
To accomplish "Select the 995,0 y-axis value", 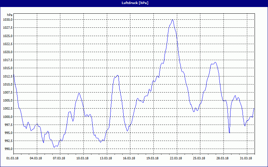I will (x=8, y=133).
